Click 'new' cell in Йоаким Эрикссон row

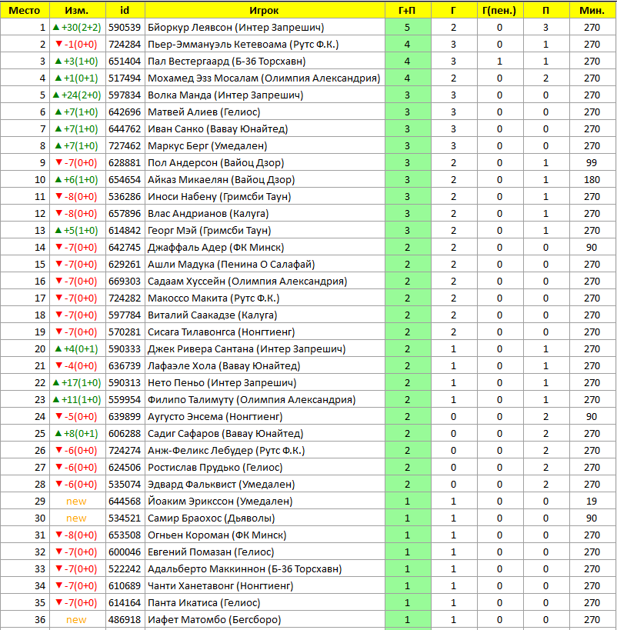point(76,501)
